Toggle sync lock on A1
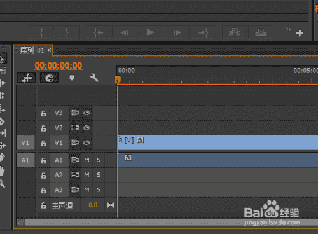Image resolution: width=318 pixels, height=234 pixels. (75, 160)
